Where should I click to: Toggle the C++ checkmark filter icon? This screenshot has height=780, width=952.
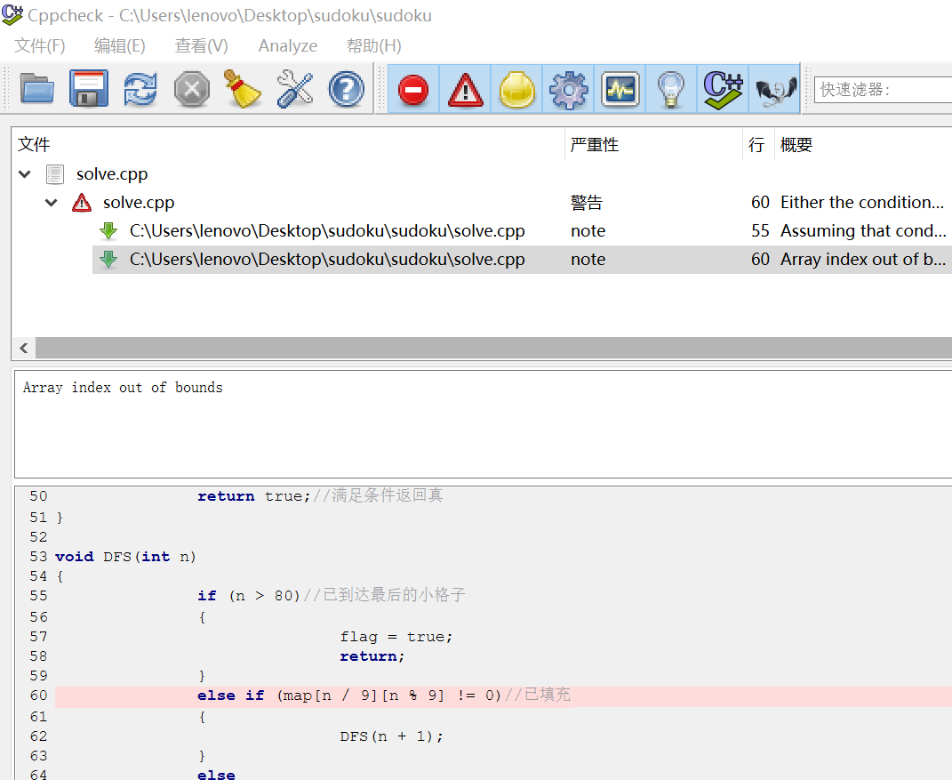tap(723, 89)
